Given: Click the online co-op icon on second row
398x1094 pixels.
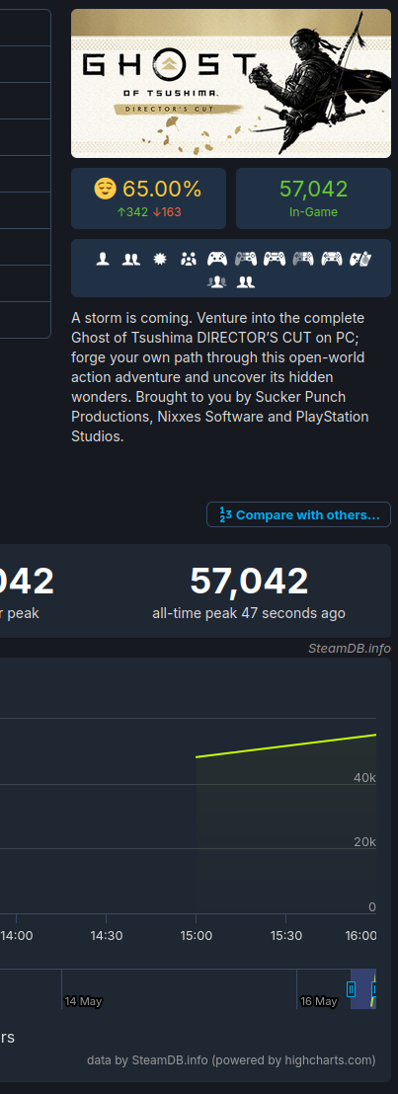Looking at the screenshot, I should 245,282.
